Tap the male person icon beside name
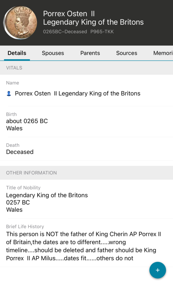Screen dimensions: 173x285 (9, 94)
